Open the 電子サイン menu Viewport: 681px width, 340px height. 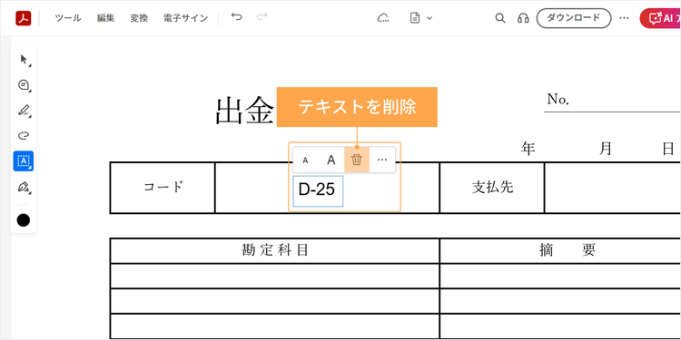point(185,18)
